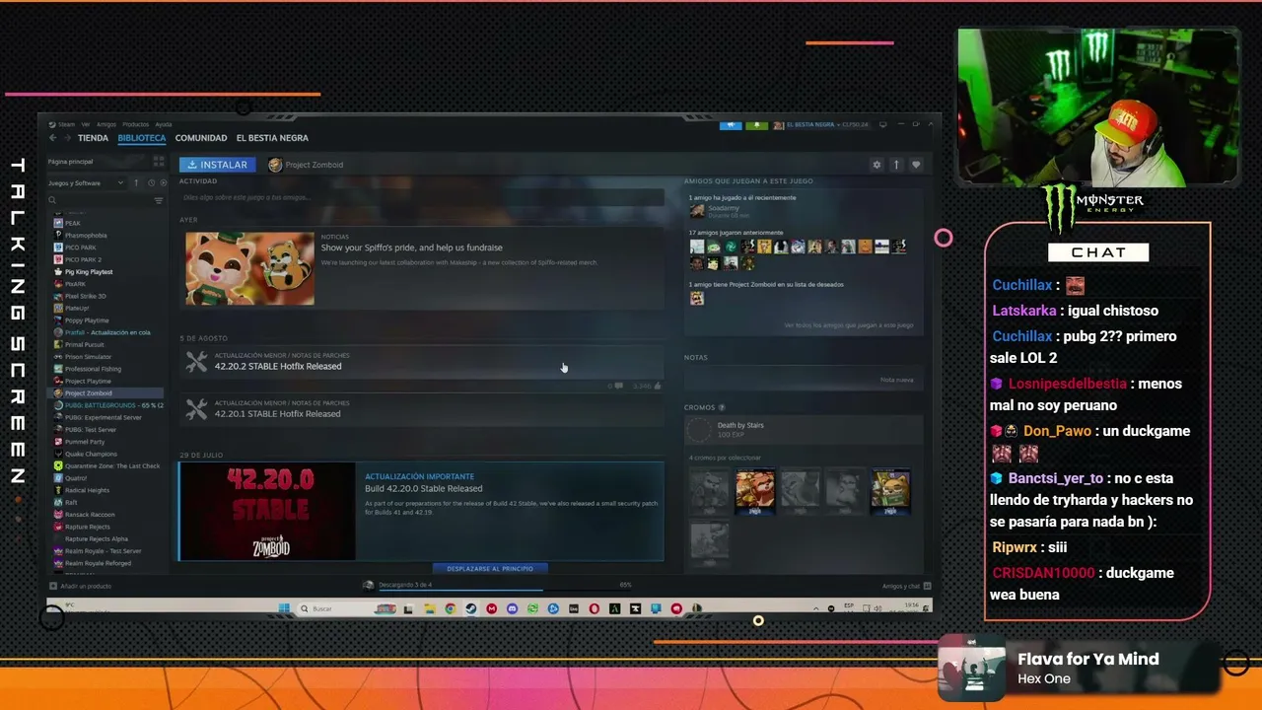Click the 42.20.0 STABLE banner image
The width and height of the screenshot is (1262, 710).
[x=267, y=511]
